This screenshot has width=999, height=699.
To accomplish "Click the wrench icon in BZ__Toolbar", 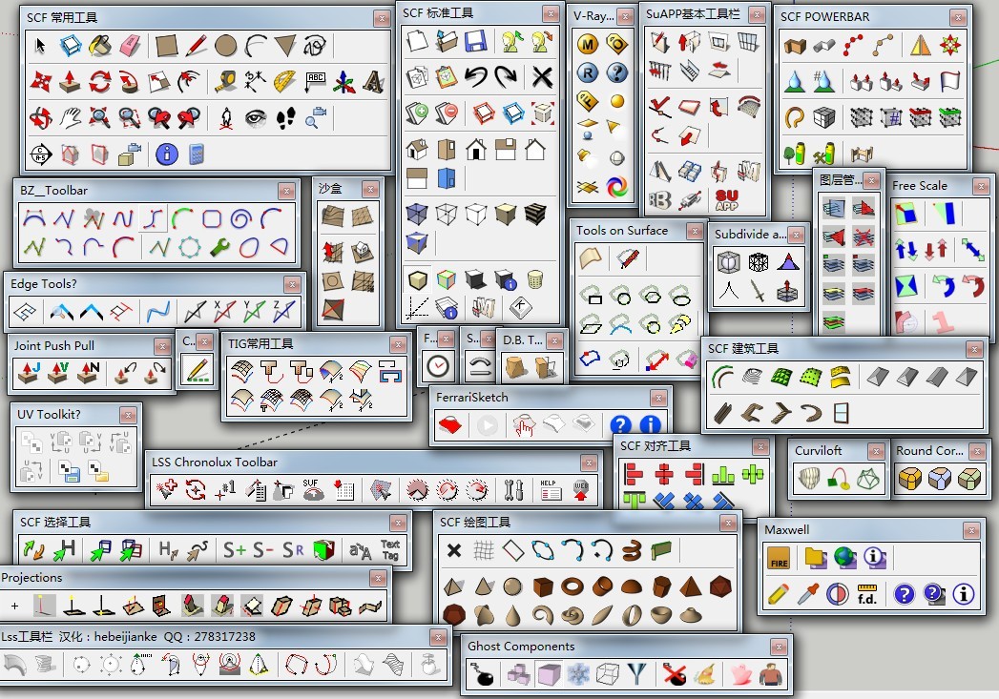I will 219,247.
